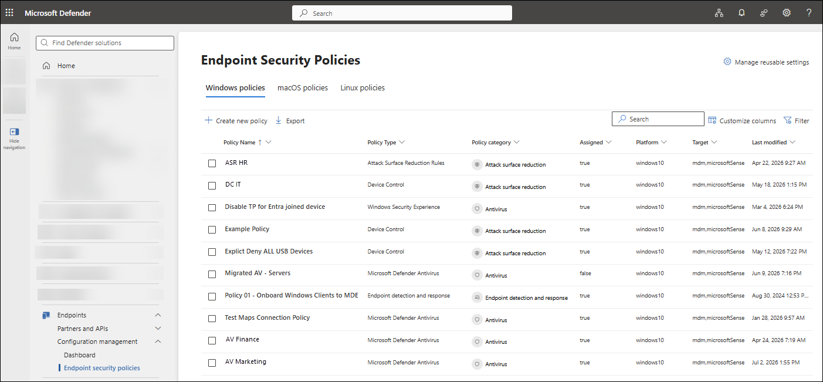Click Create new policy button
This screenshot has height=382, width=823.
(x=236, y=120)
